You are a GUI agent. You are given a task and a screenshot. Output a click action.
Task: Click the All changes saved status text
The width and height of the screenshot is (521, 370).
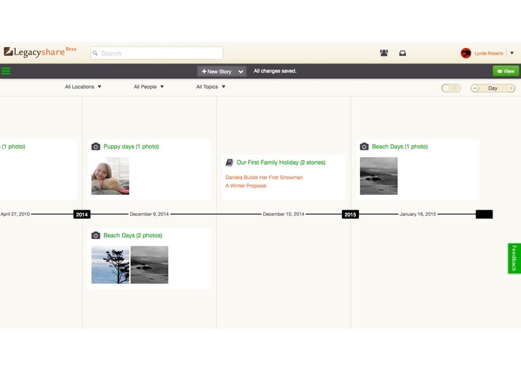275,71
